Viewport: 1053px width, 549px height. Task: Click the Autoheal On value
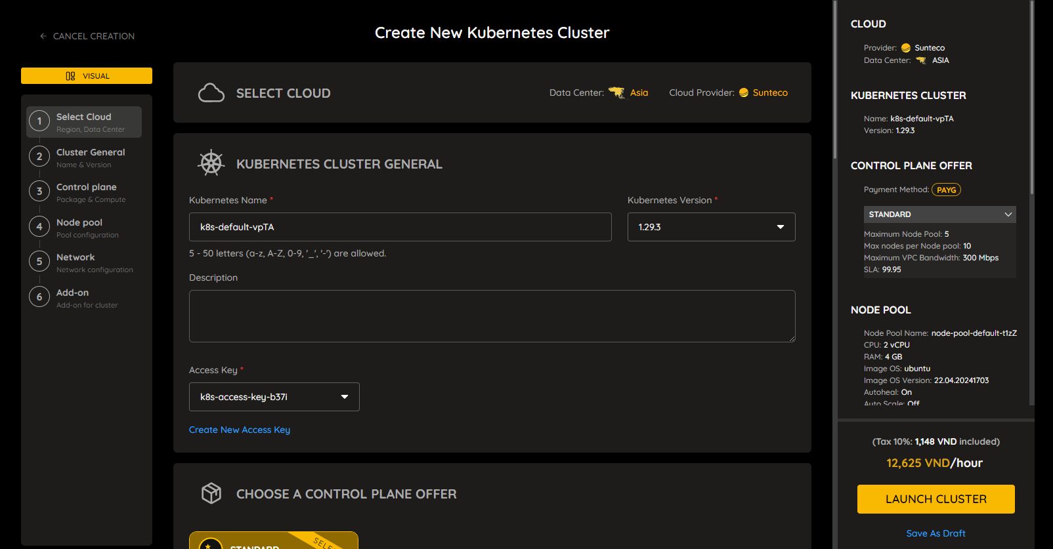pos(907,392)
